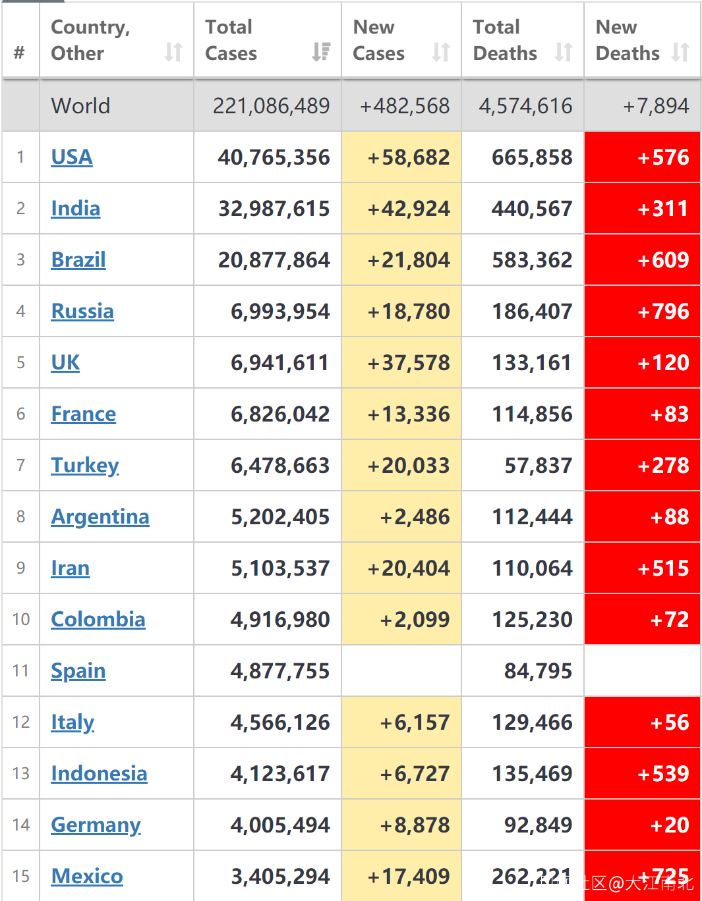Sort by Country column arrows icon

pos(173,52)
